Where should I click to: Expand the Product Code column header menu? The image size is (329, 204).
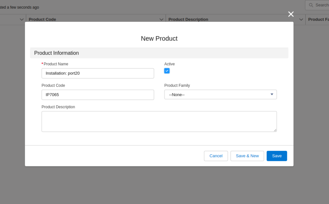click(x=161, y=19)
